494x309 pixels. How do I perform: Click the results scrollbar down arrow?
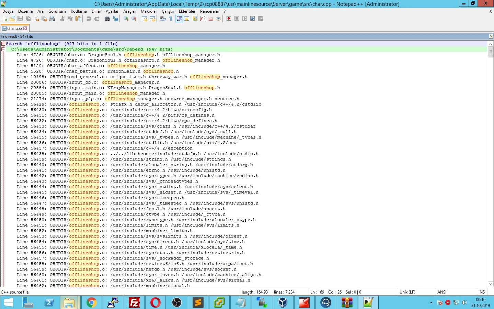click(x=491, y=284)
